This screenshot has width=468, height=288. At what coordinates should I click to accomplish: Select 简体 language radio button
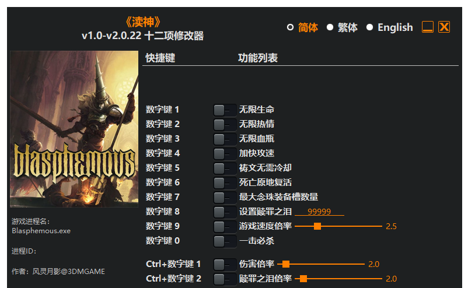point(290,27)
